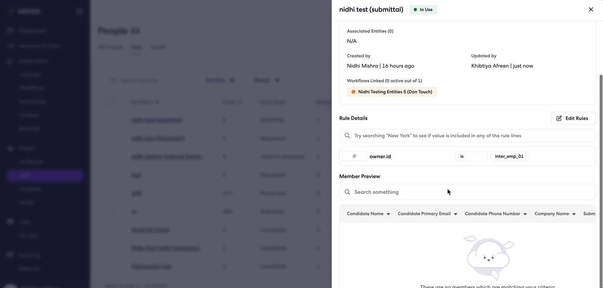
Task: Click the Edit Rules pencil icon
Action: pos(559,118)
